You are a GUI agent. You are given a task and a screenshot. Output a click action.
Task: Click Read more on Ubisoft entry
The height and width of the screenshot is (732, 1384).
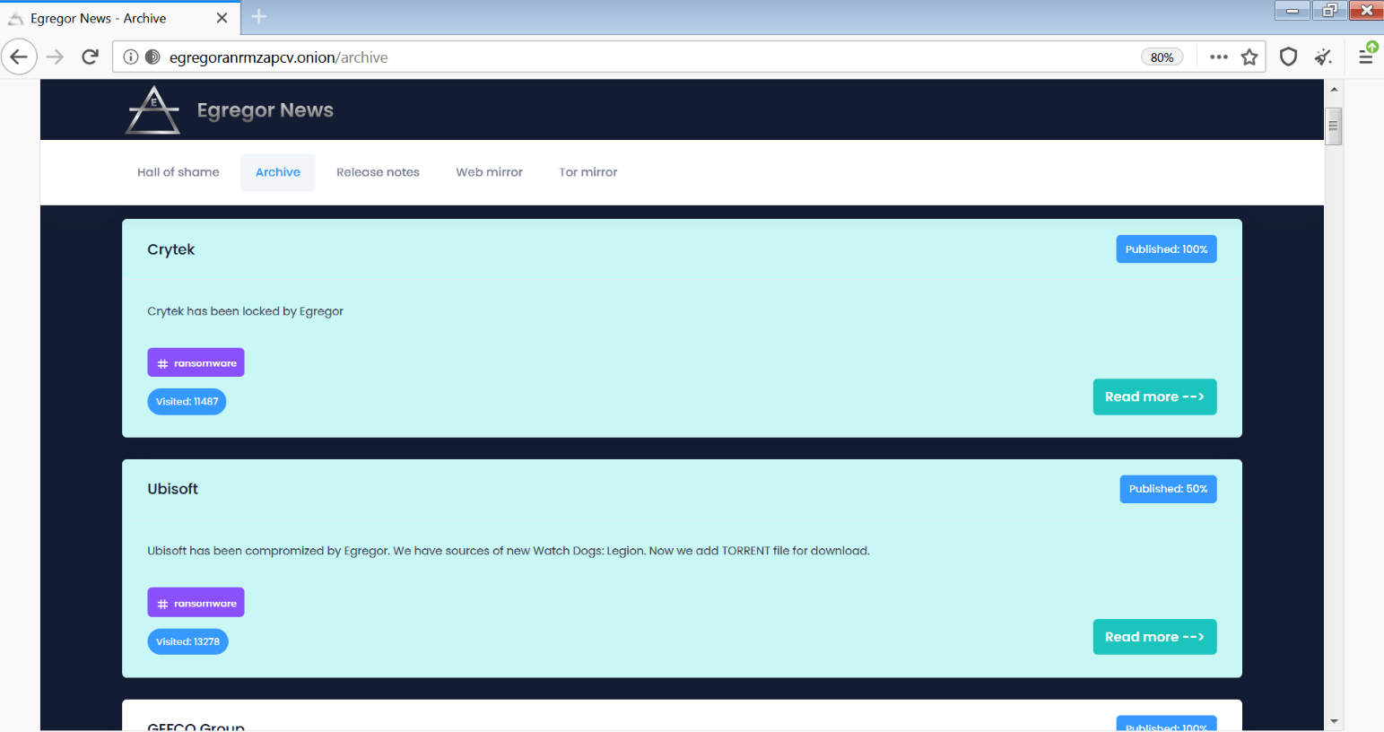coord(1153,637)
